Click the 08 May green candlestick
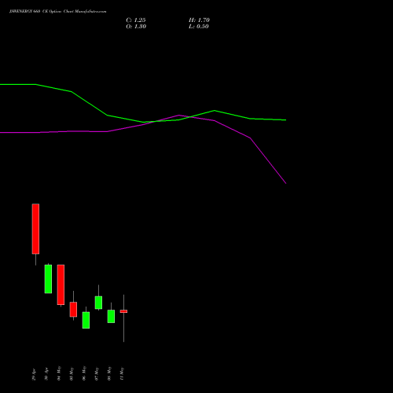Screen dimensions: 393x393 (111, 317)
